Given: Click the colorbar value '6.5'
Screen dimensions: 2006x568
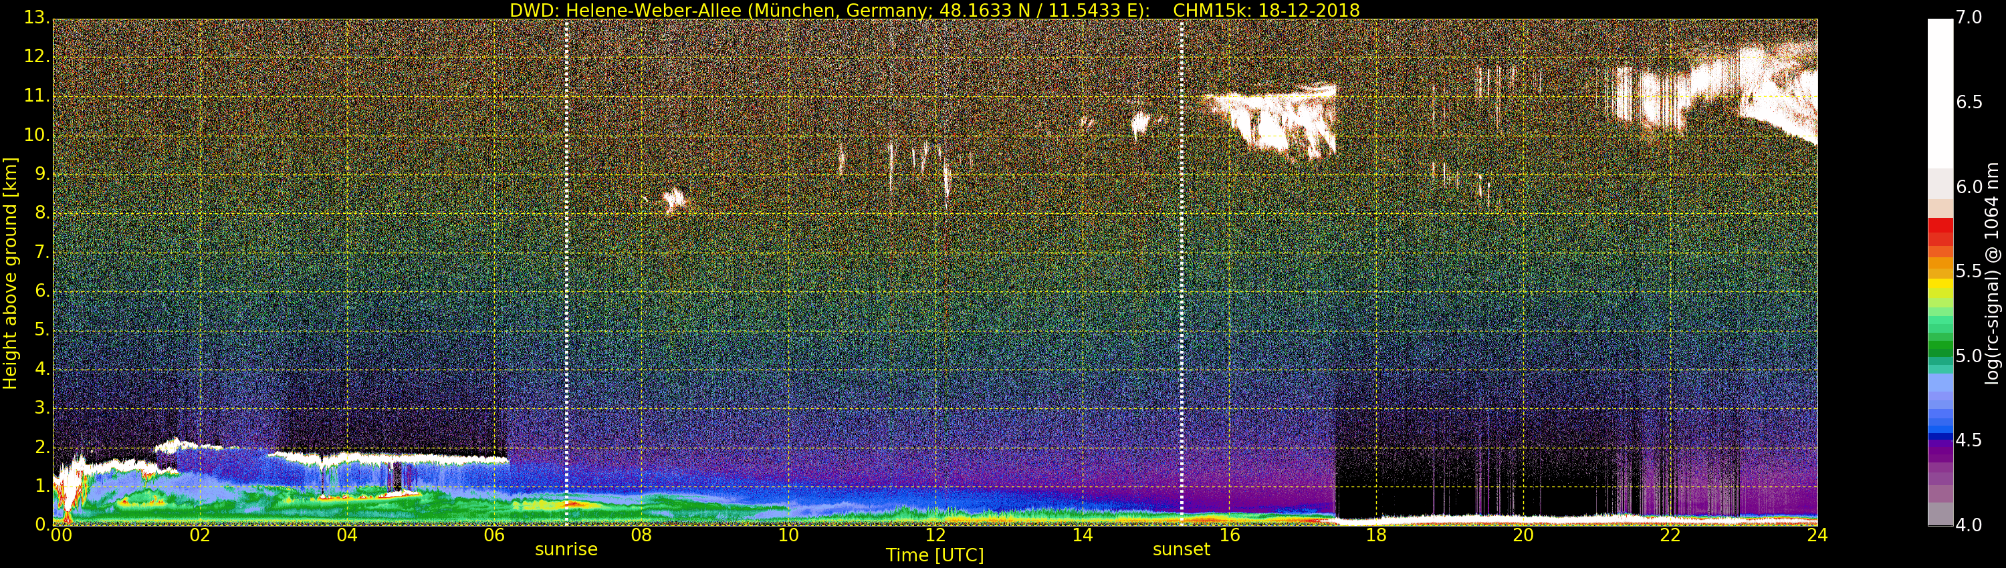Looking at the screenshot, I should 1969,102.
